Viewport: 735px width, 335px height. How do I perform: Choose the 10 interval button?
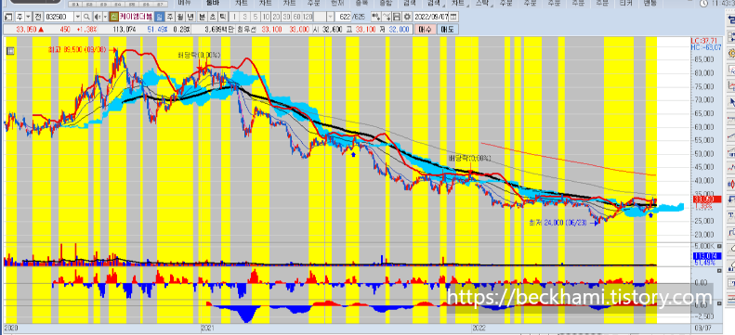tap(266, 17)
